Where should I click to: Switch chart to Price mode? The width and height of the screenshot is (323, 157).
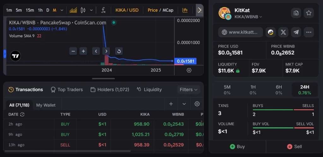pos(152,10)
